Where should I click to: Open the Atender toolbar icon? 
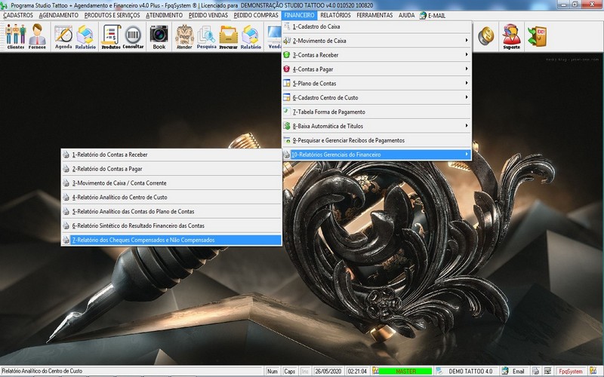184,36
